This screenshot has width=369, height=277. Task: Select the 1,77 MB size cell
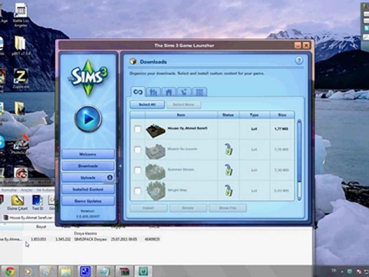(281, 129)
